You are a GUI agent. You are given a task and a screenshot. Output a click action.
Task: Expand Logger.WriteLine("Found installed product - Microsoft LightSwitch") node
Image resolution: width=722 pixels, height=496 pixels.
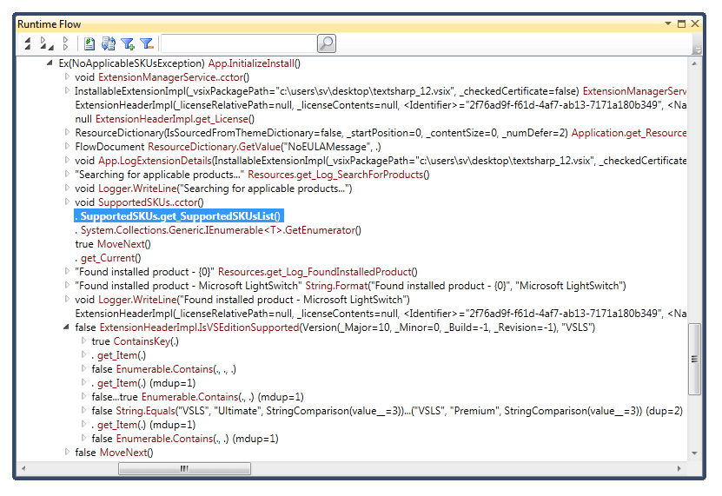(x=67, y=299)
